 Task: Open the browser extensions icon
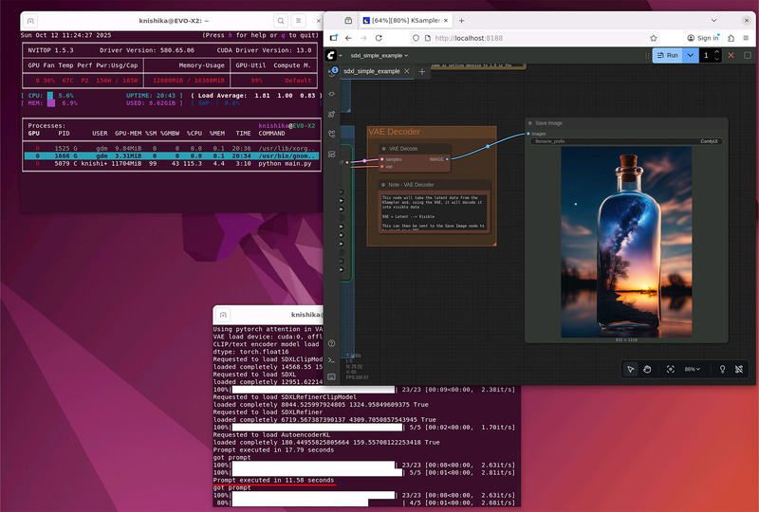[731, 38]
